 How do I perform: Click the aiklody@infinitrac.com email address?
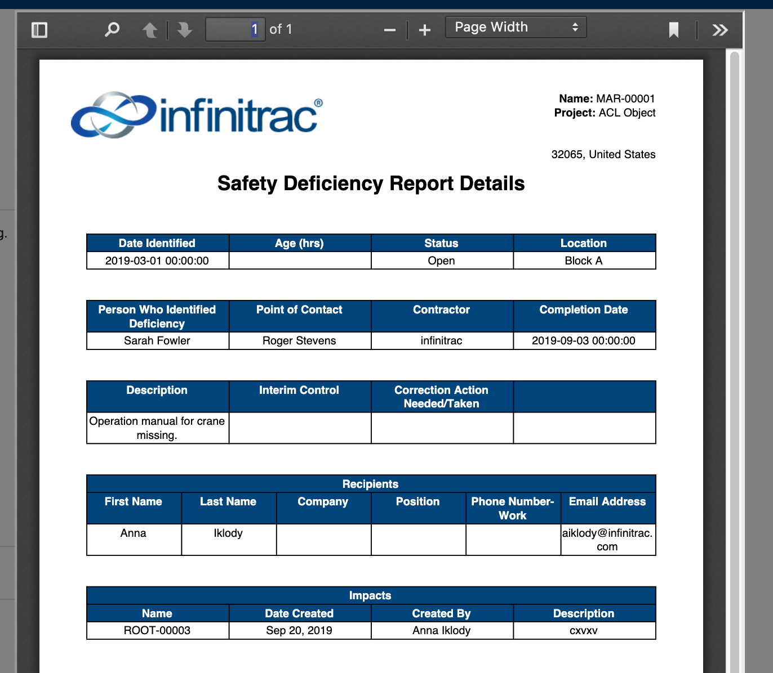click(x=607, y=540)
